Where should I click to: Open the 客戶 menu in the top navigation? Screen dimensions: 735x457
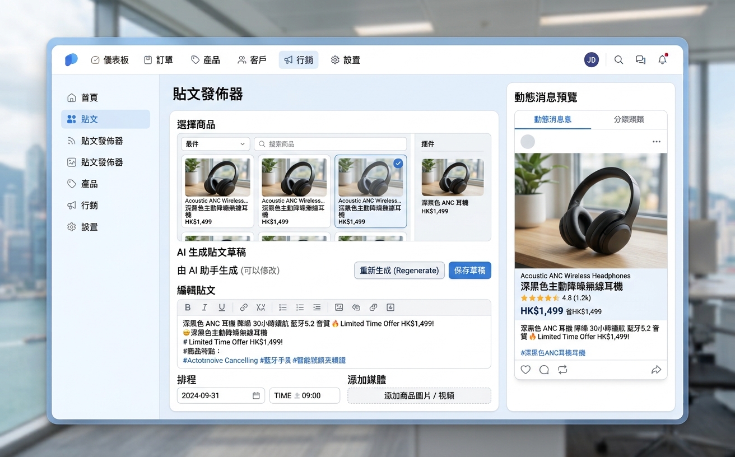pyautogui.click(x=252, y=60)
